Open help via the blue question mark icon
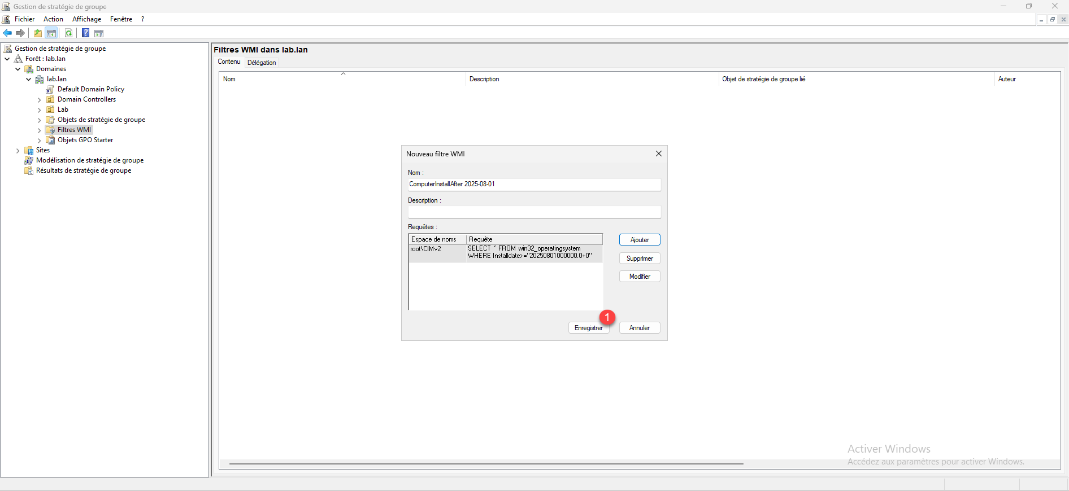1069x491 pixels. (85, 33)
